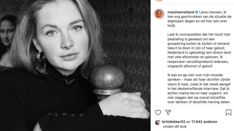Visit the brittdekker92 profile link
This screenshot has height=131, width=234.
click(173, 122)
